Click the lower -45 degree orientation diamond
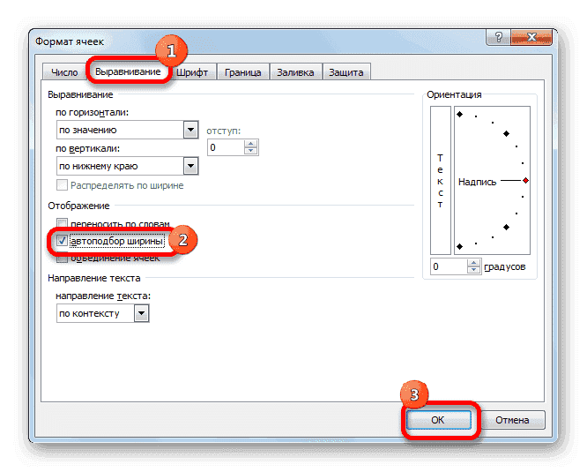The width and height of the screenshot is (587, 472). pos(506,227)
